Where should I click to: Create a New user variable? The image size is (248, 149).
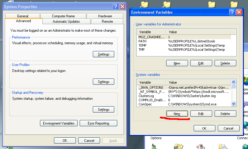point(177,63)
